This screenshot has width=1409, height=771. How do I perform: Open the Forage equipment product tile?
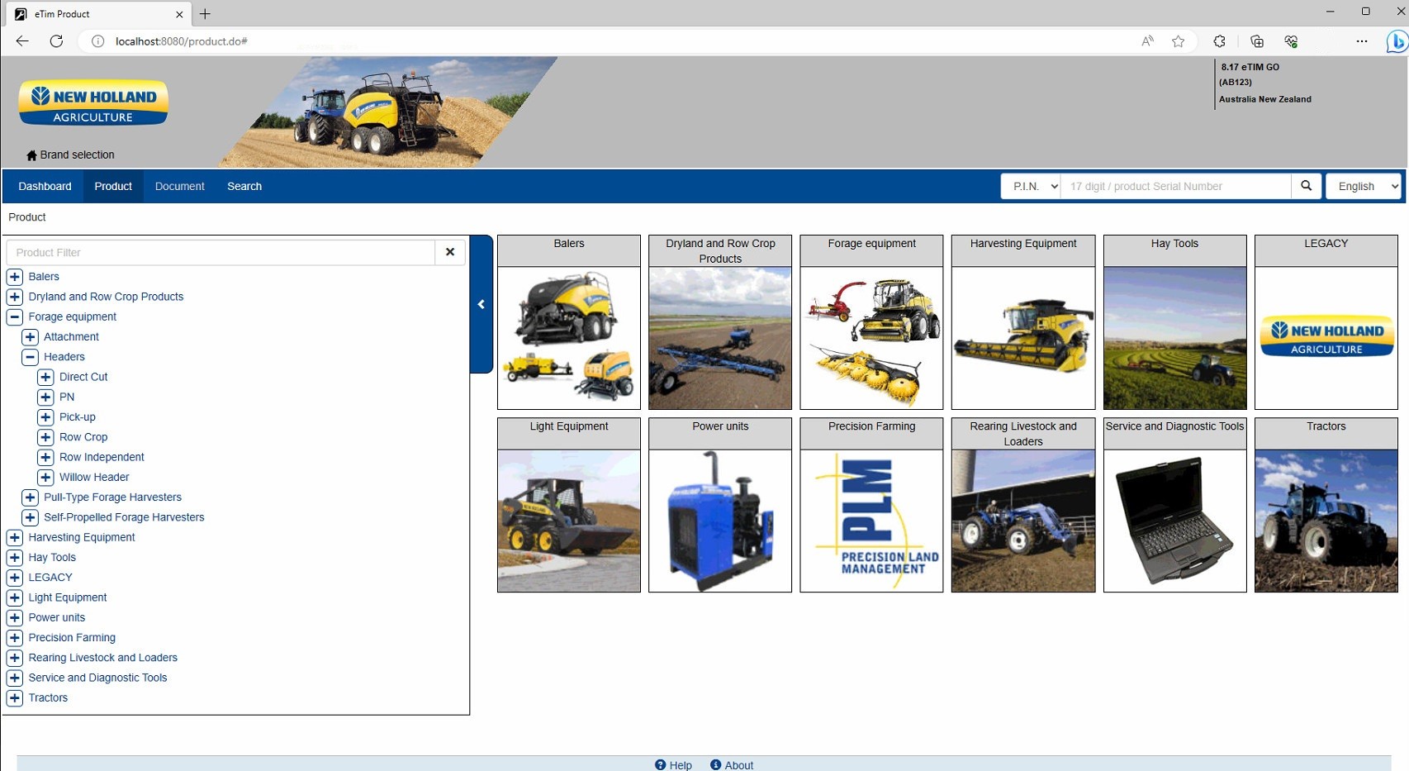click(x=871, y=322)
